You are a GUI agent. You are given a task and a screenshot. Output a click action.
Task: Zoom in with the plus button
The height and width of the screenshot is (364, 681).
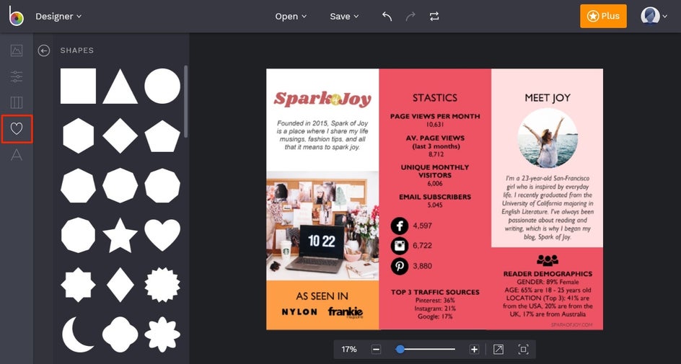click(474, 350)
